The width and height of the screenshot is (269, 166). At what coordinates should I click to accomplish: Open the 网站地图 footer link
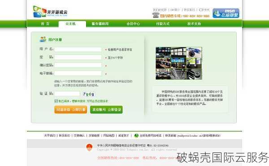[109, 136]
